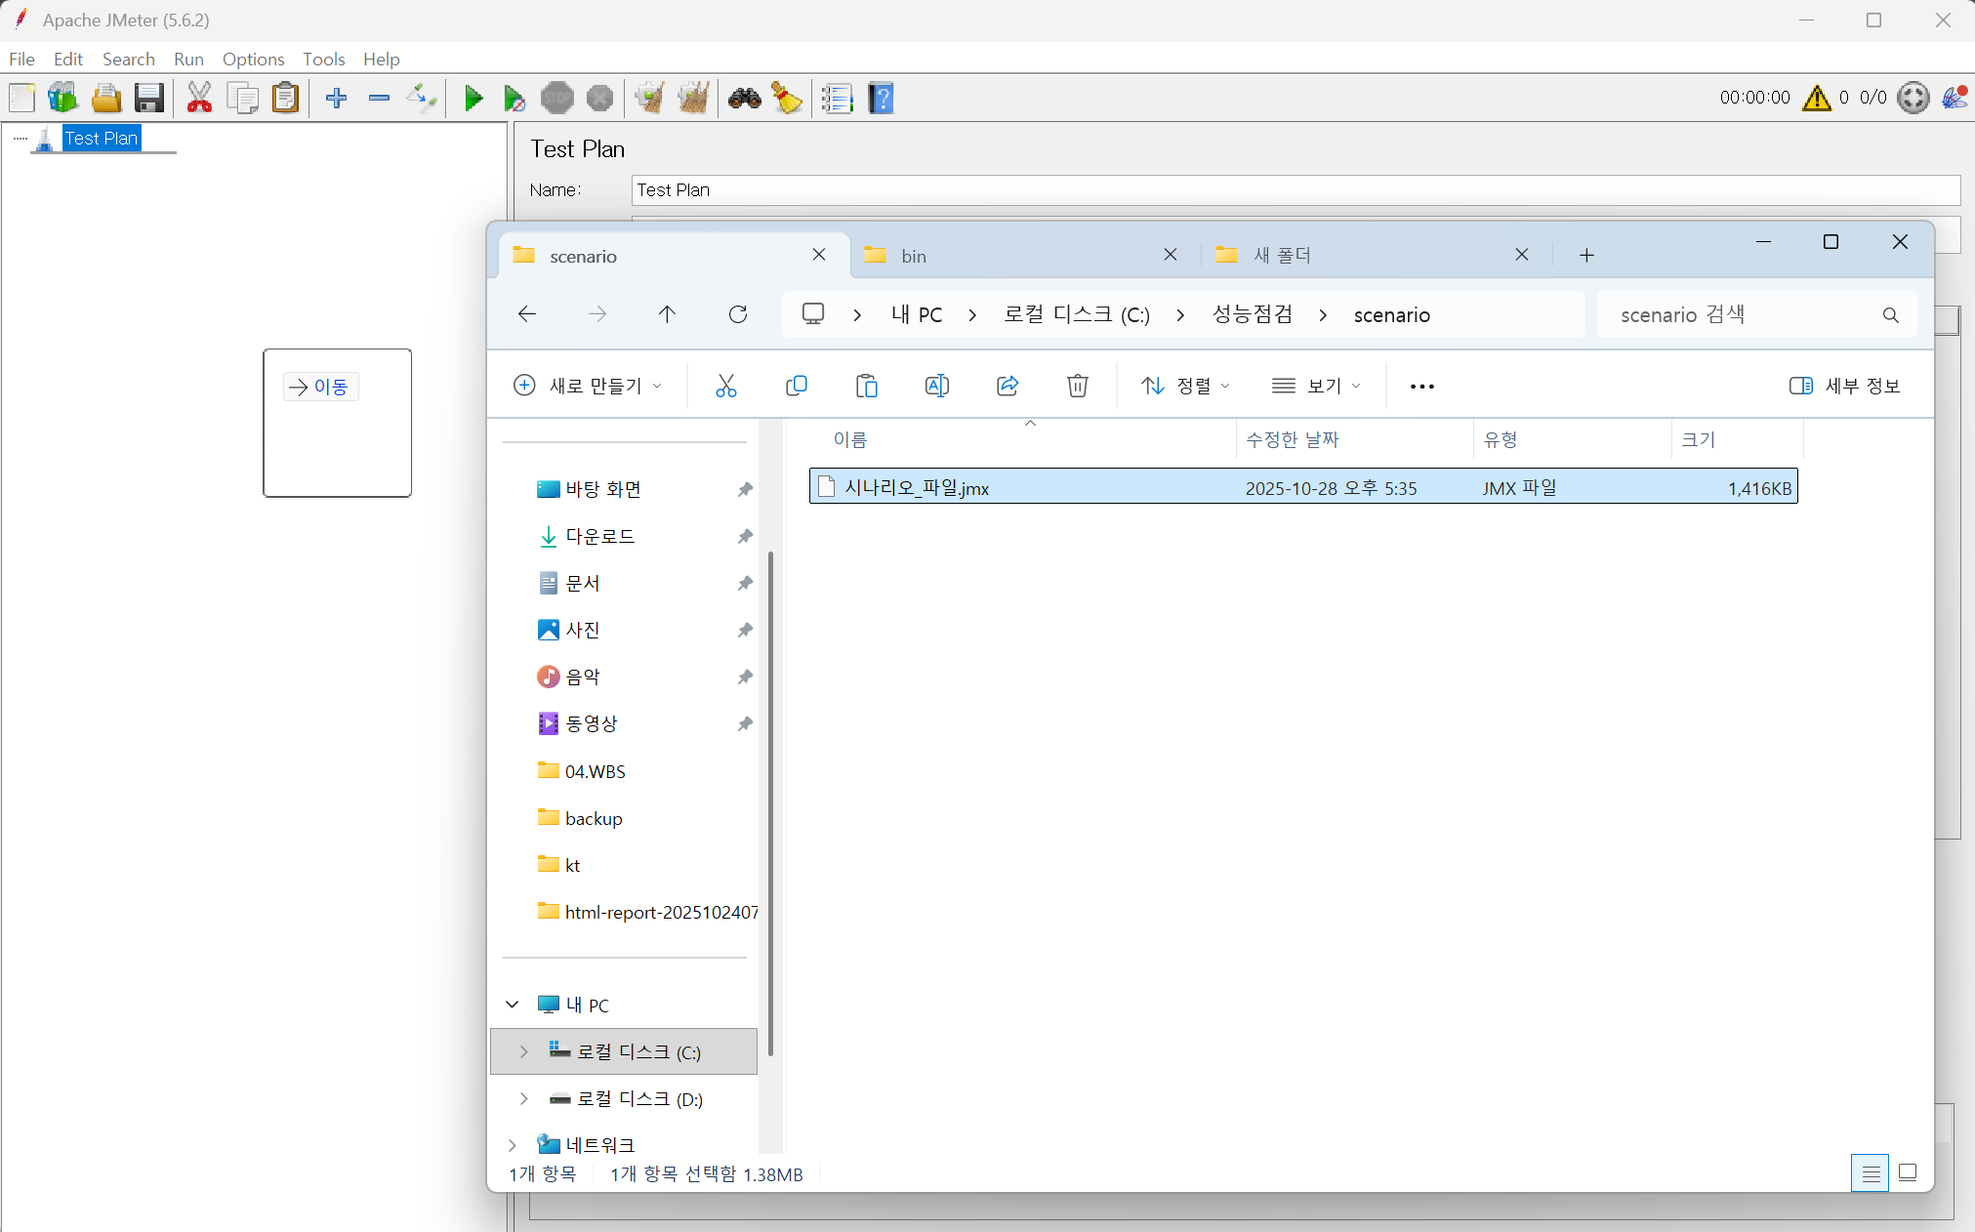Collapse the 내 PC tree node
1975x1232 pixels.
[513, 1005]
